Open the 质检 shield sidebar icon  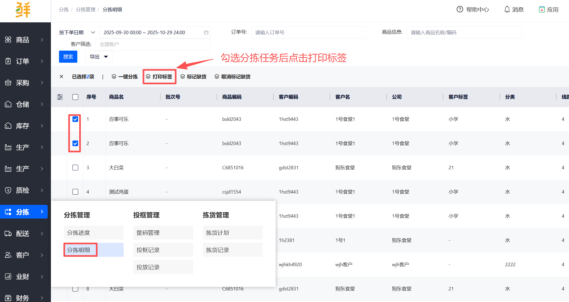pos(8,190)
